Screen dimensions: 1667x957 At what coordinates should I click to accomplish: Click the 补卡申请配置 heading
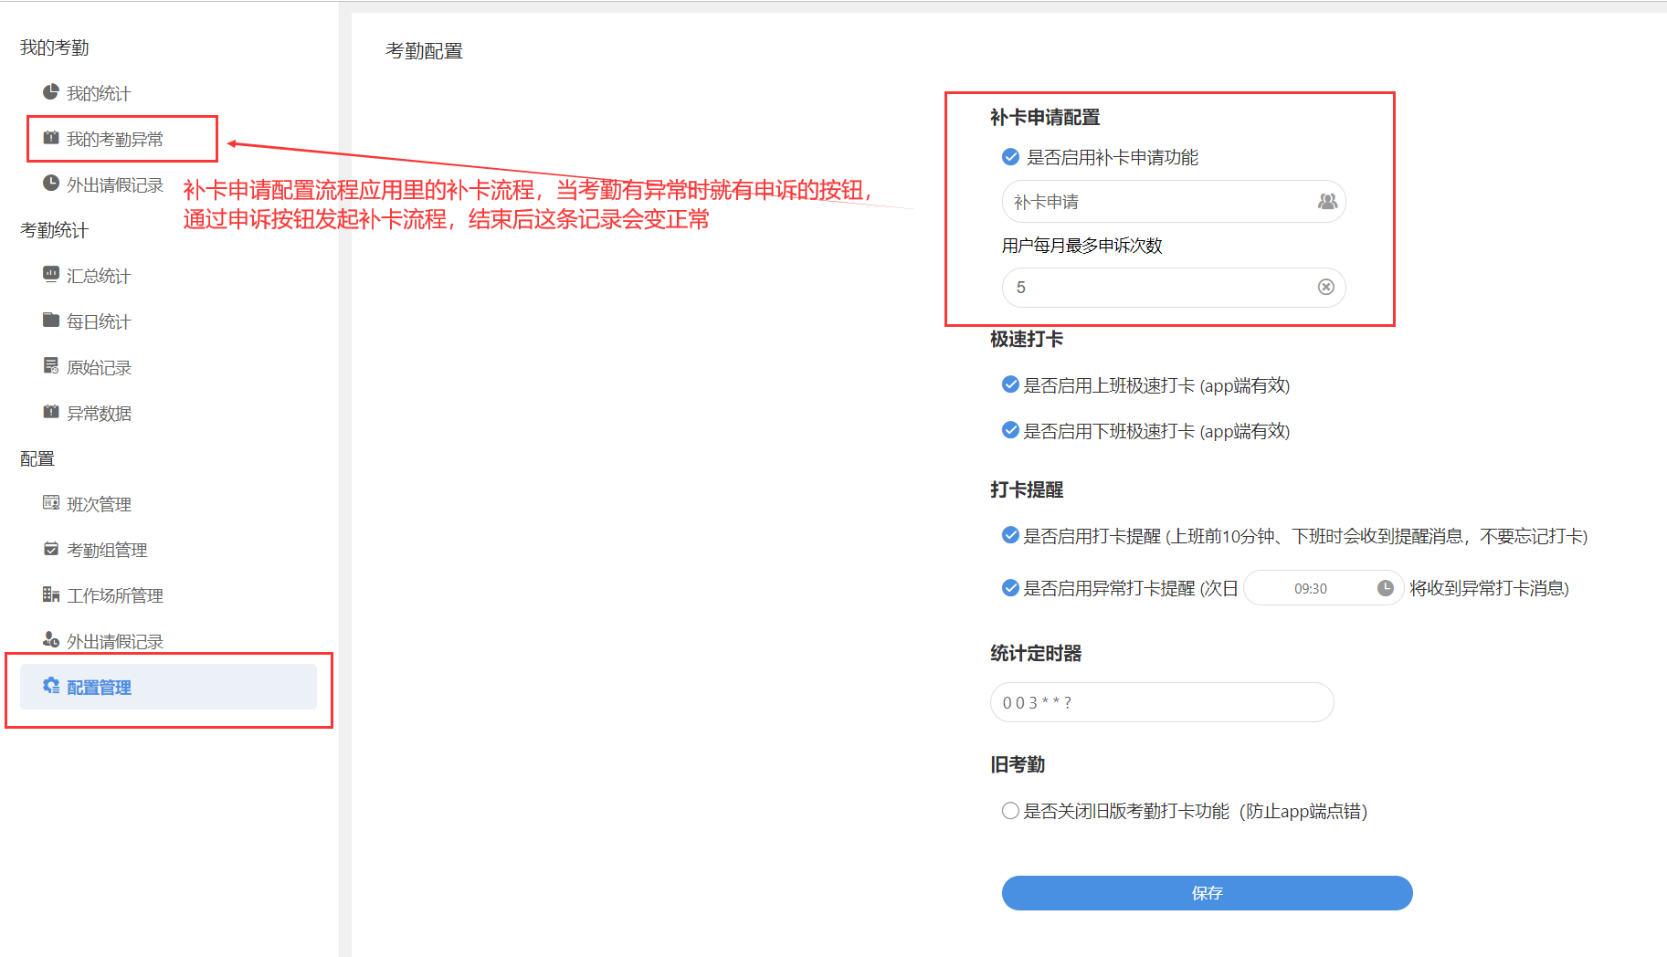(x=1045, y=117)
